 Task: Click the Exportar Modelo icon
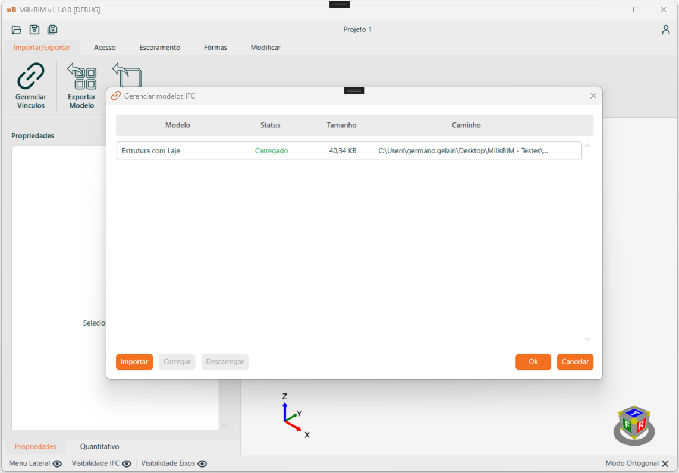[81, 77]
